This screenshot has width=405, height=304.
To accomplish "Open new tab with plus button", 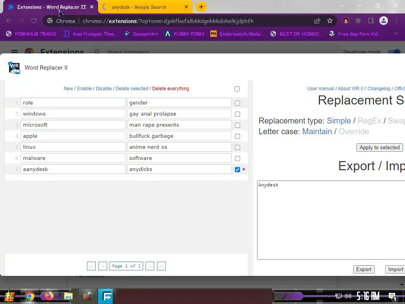I will (x=201, y=7).
